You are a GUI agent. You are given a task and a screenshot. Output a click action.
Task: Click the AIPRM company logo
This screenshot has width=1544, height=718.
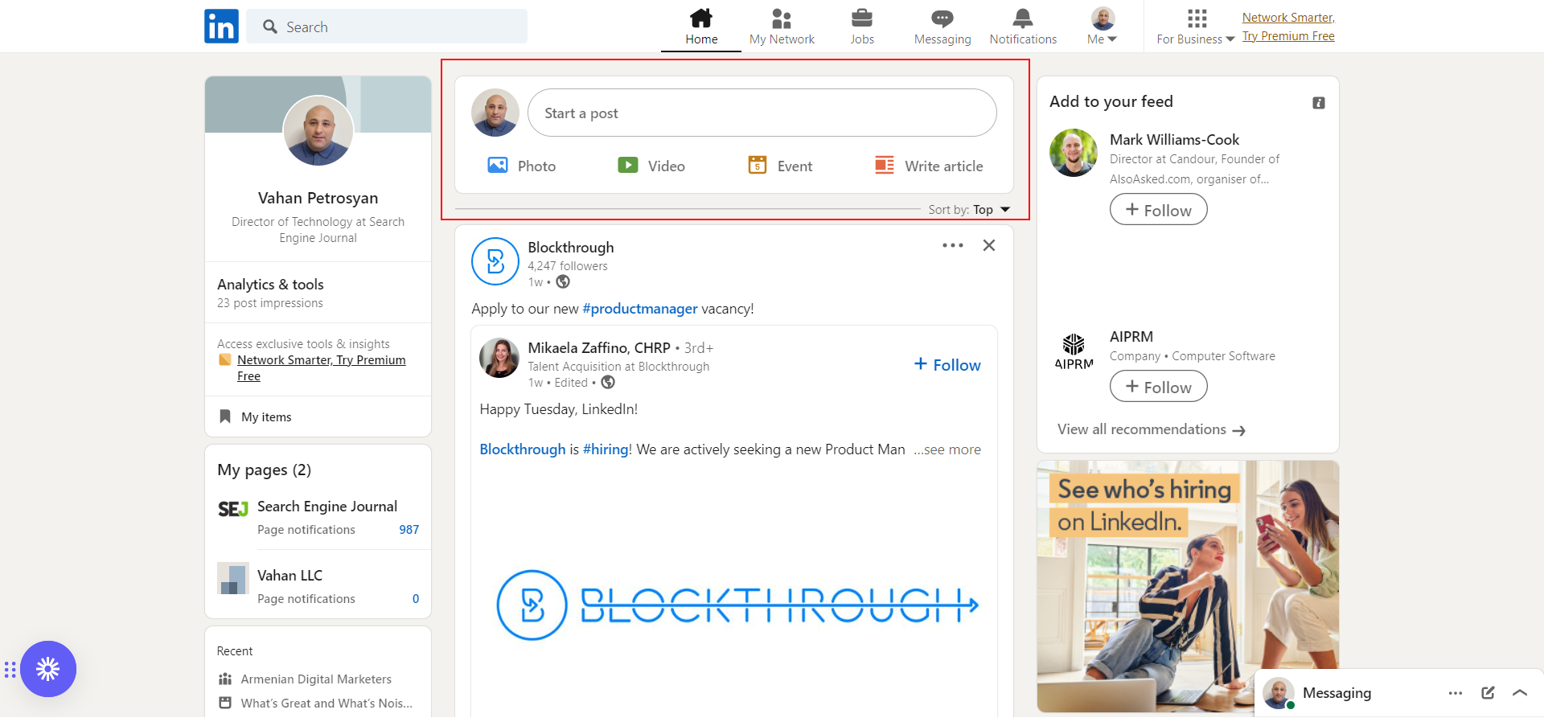click(x=1074, y=350)
